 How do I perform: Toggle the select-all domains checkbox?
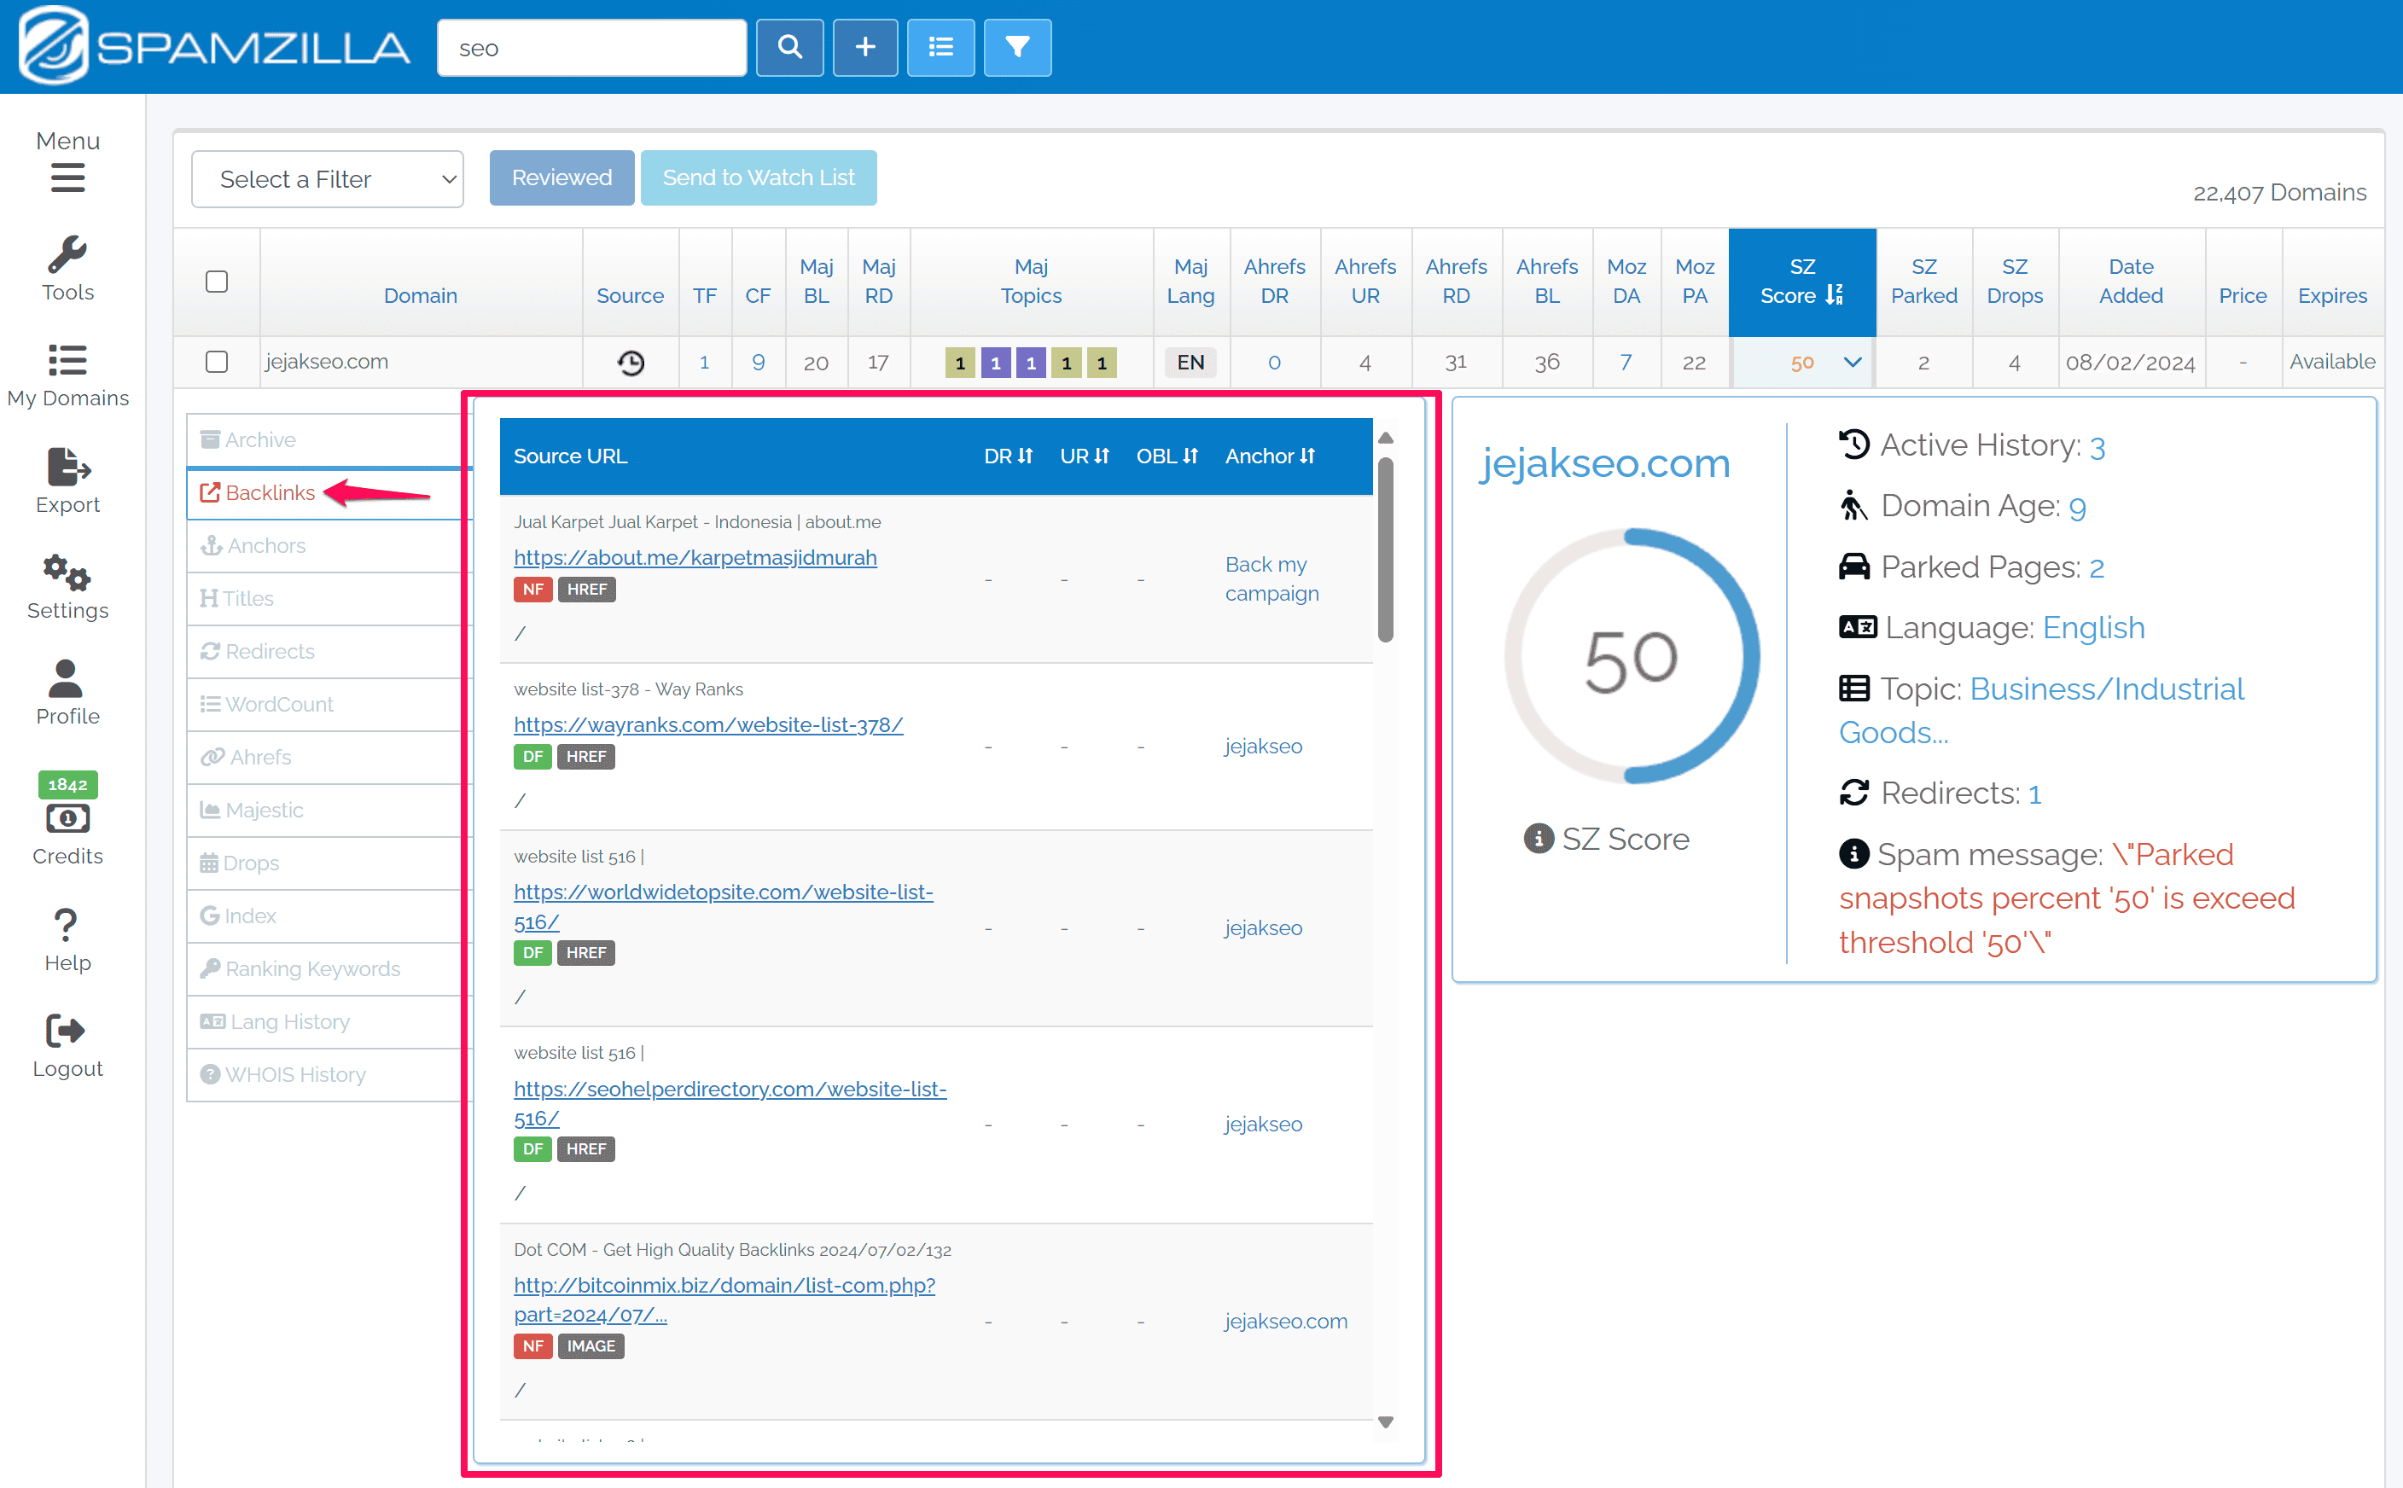(217, 282)
